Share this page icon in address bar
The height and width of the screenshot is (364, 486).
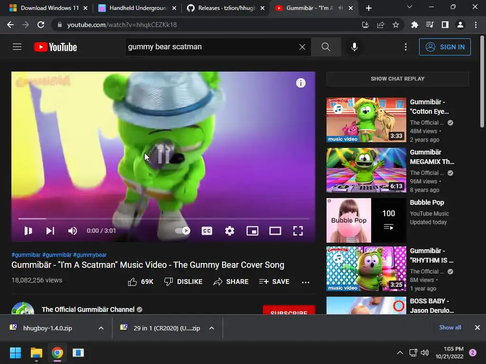[x=381, y=25]
